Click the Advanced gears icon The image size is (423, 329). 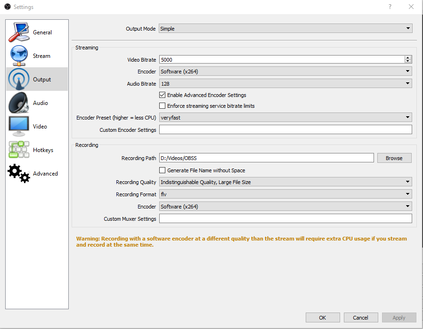click(x=19, y=173)
